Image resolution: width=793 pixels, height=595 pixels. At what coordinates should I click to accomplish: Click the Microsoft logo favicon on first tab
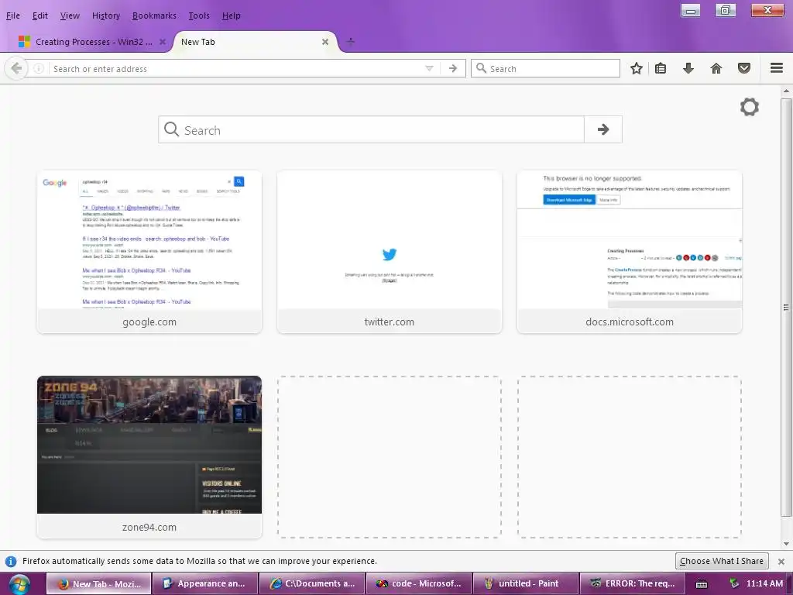pos(24,42)
